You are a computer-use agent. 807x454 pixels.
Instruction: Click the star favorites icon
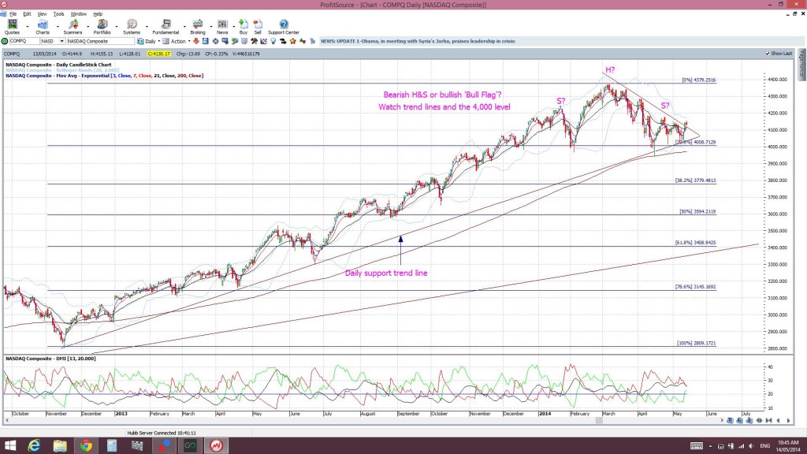292,41
